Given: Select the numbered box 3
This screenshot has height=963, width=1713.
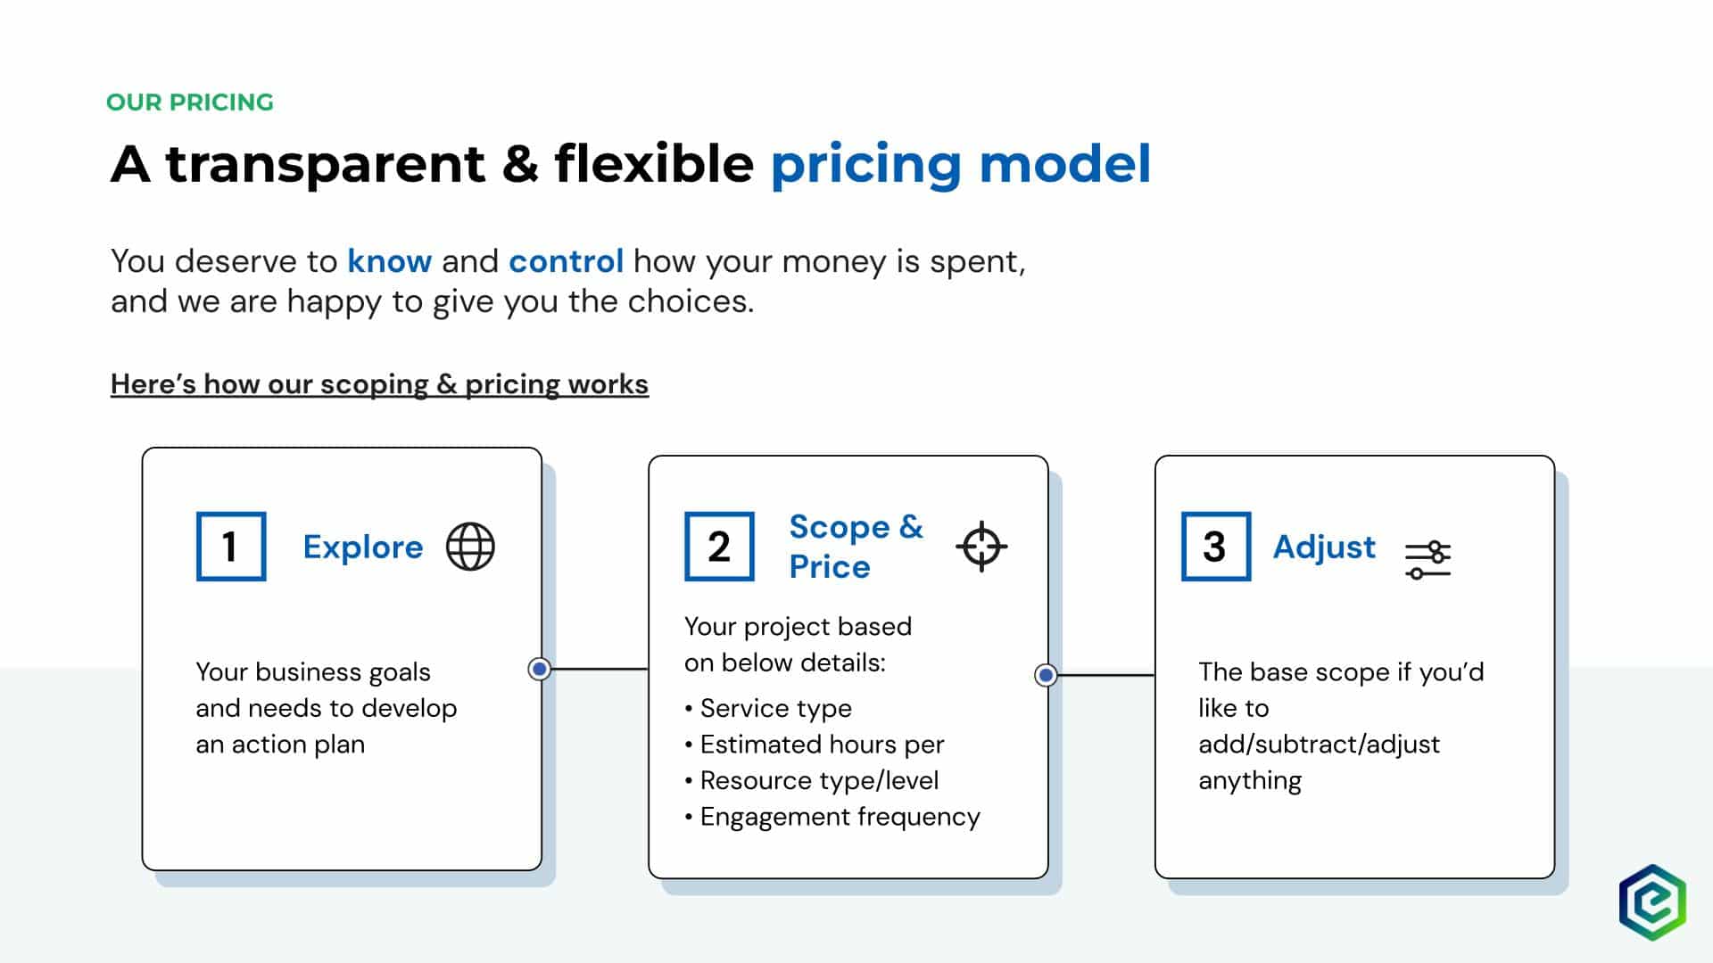Looking at the screenshot, I should point(1216,547).
